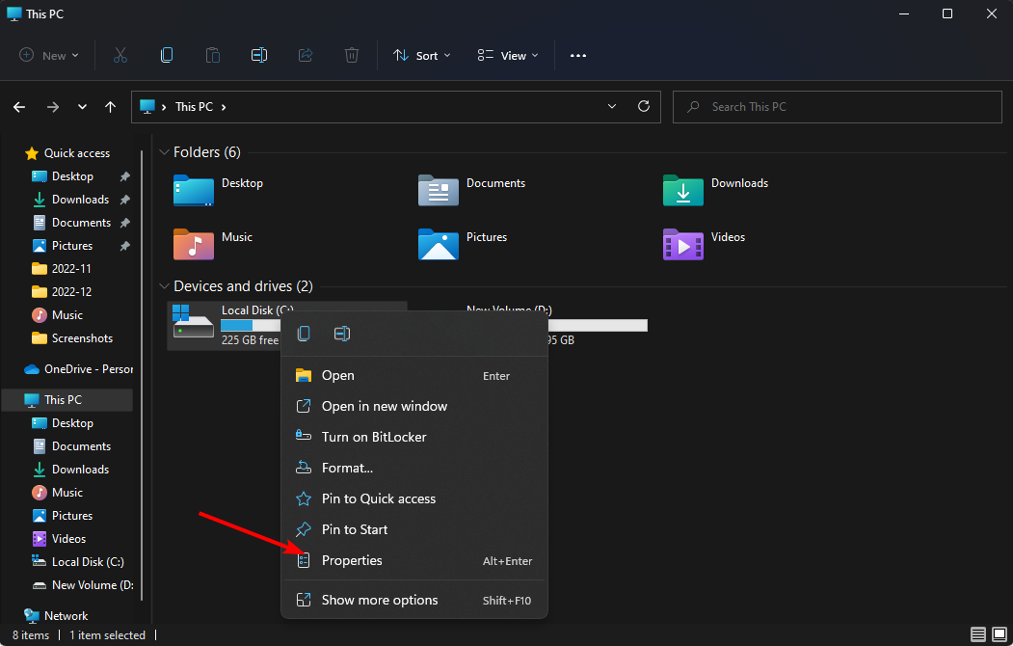Open Properties from the context menu
The width and height of the screenshot is (1013, 646).
(x=414, y=561)
